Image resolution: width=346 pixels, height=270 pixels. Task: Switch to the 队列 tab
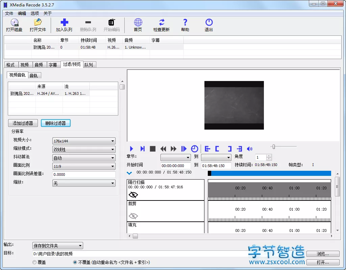89,65
